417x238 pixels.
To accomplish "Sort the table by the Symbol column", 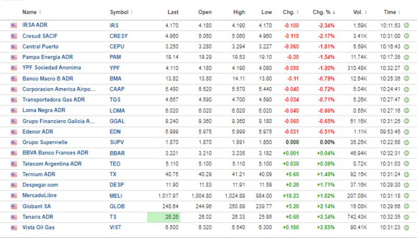I will pos(120,12).
